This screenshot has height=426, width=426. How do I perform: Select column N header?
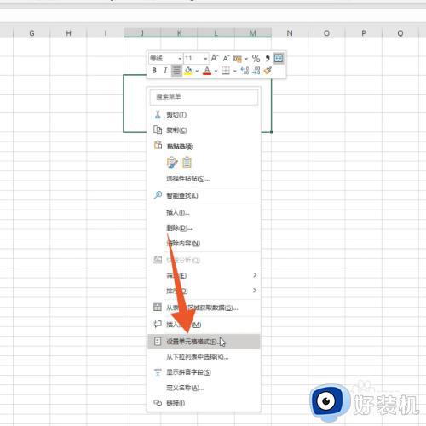(290, 33)
